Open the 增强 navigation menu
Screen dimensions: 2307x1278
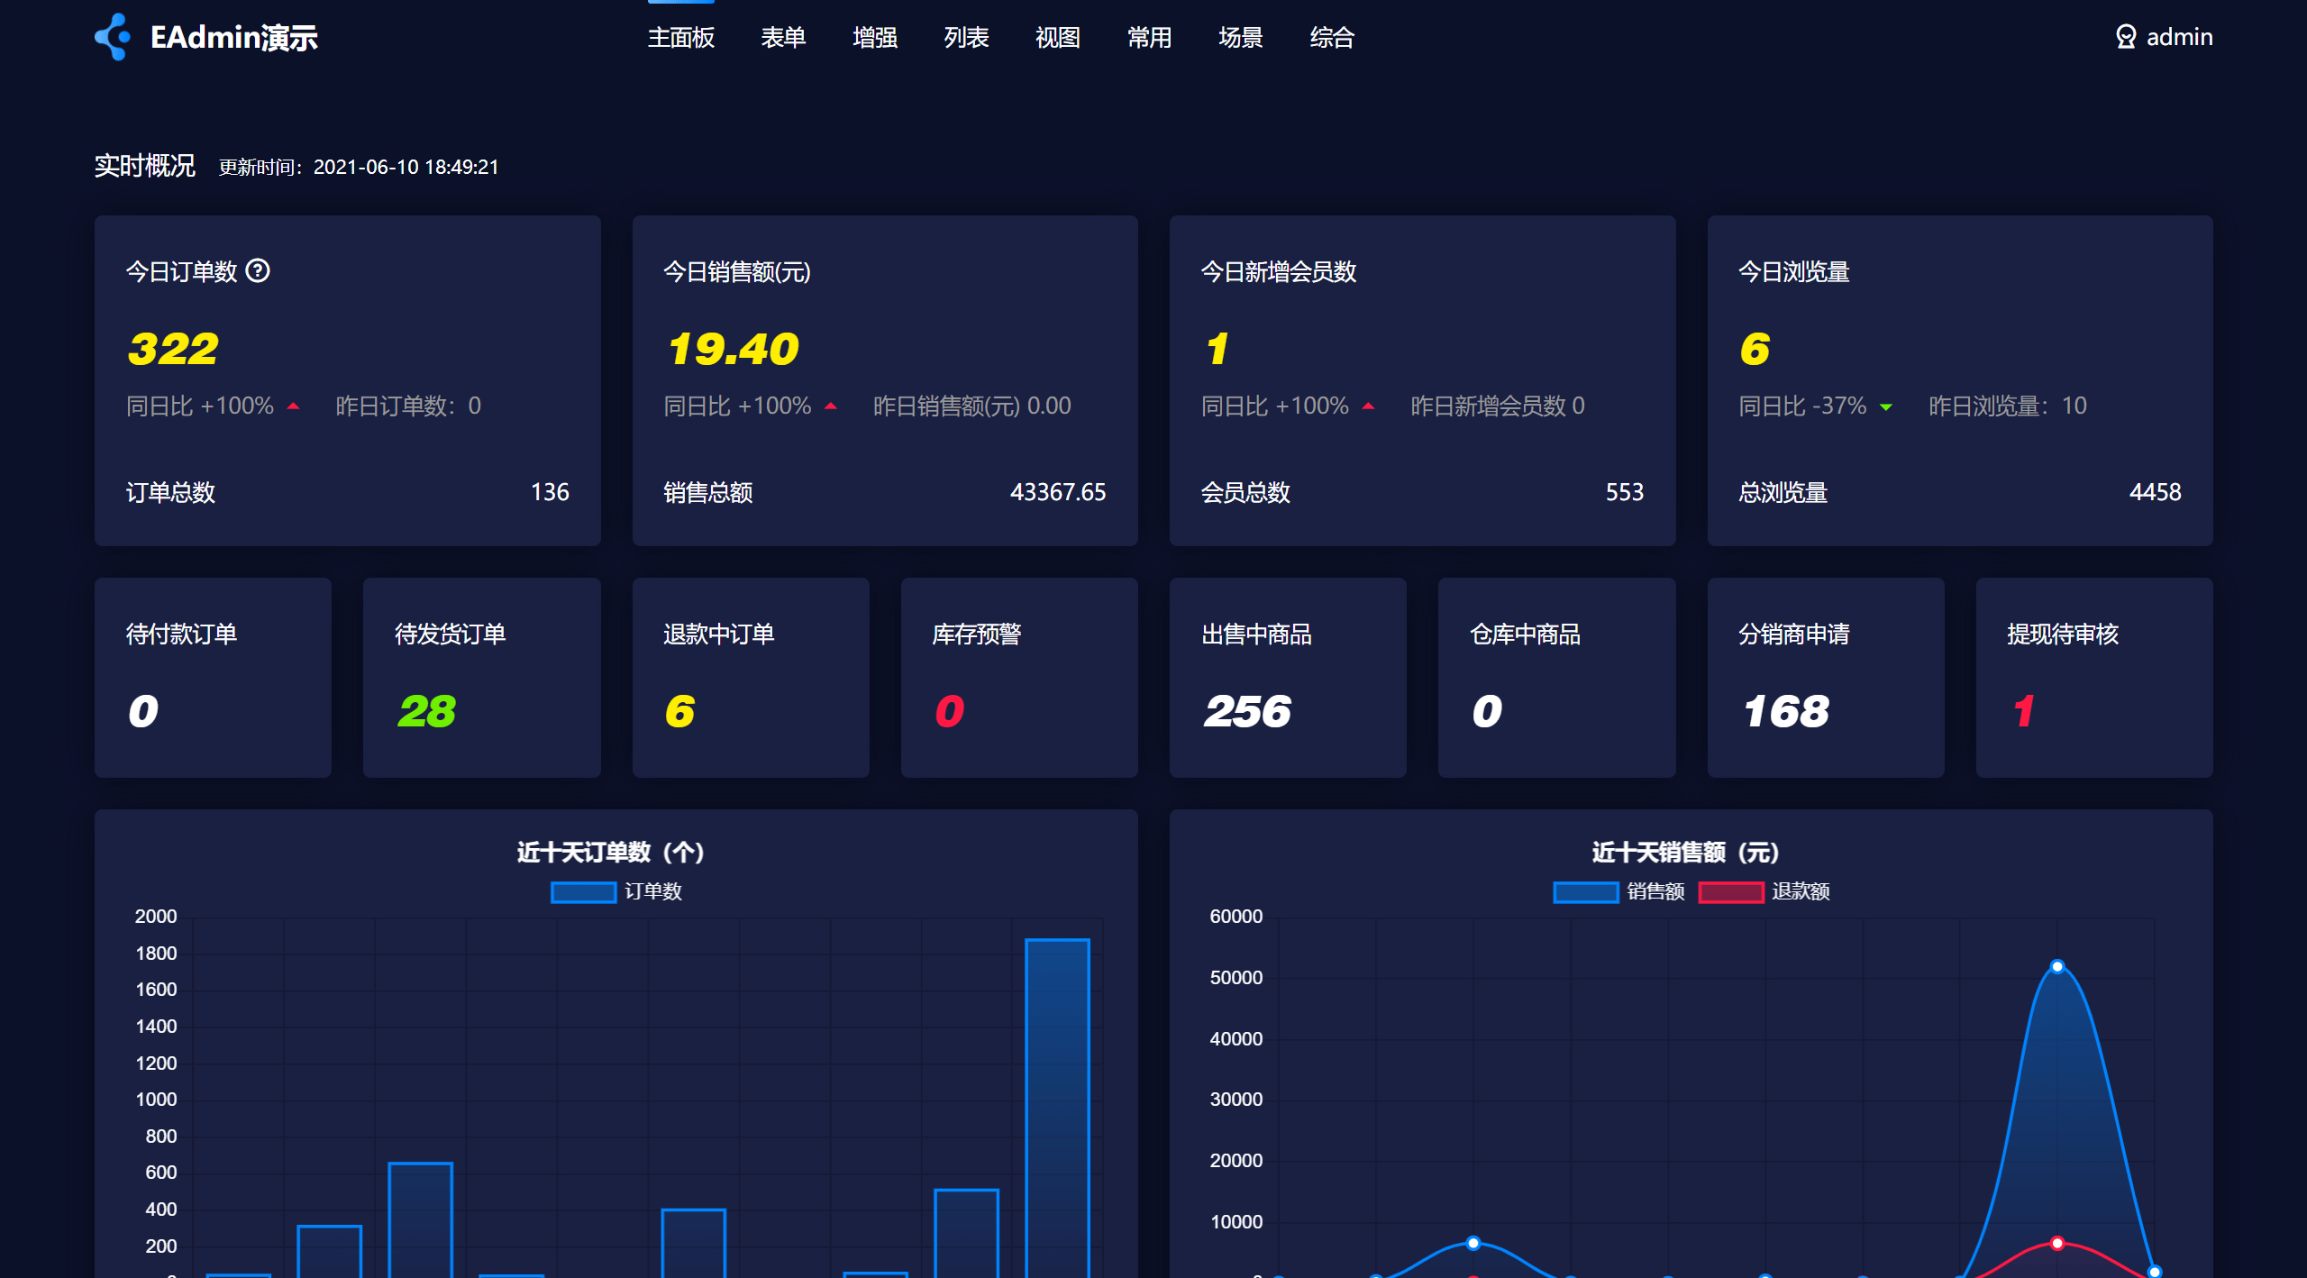click(875, 37)
